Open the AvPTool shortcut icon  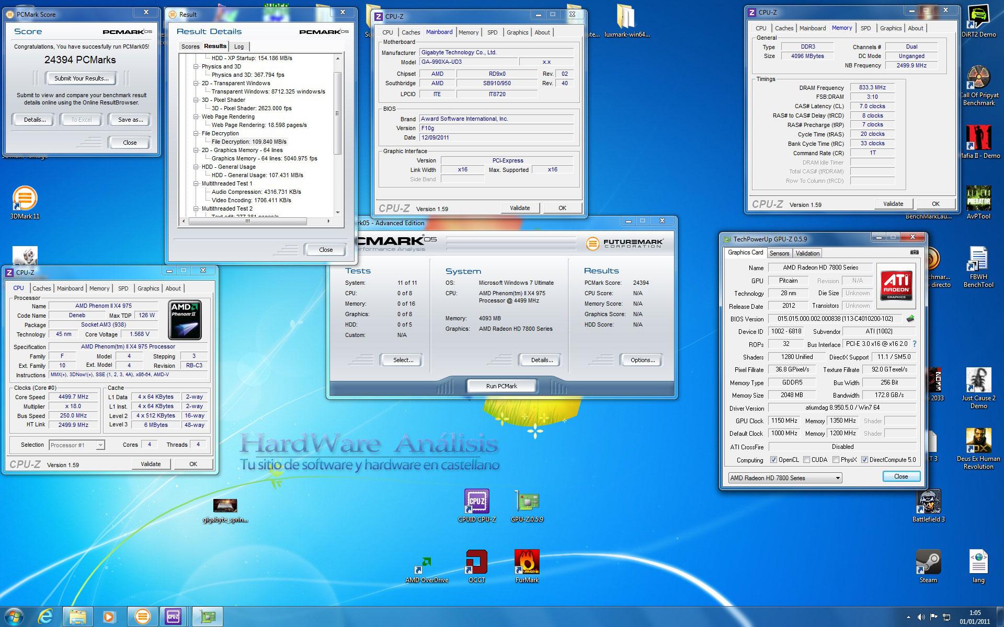pos(978,203)
